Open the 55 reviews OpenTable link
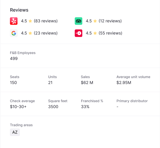This screenshot has width=160, height=148. pos(110,33)
